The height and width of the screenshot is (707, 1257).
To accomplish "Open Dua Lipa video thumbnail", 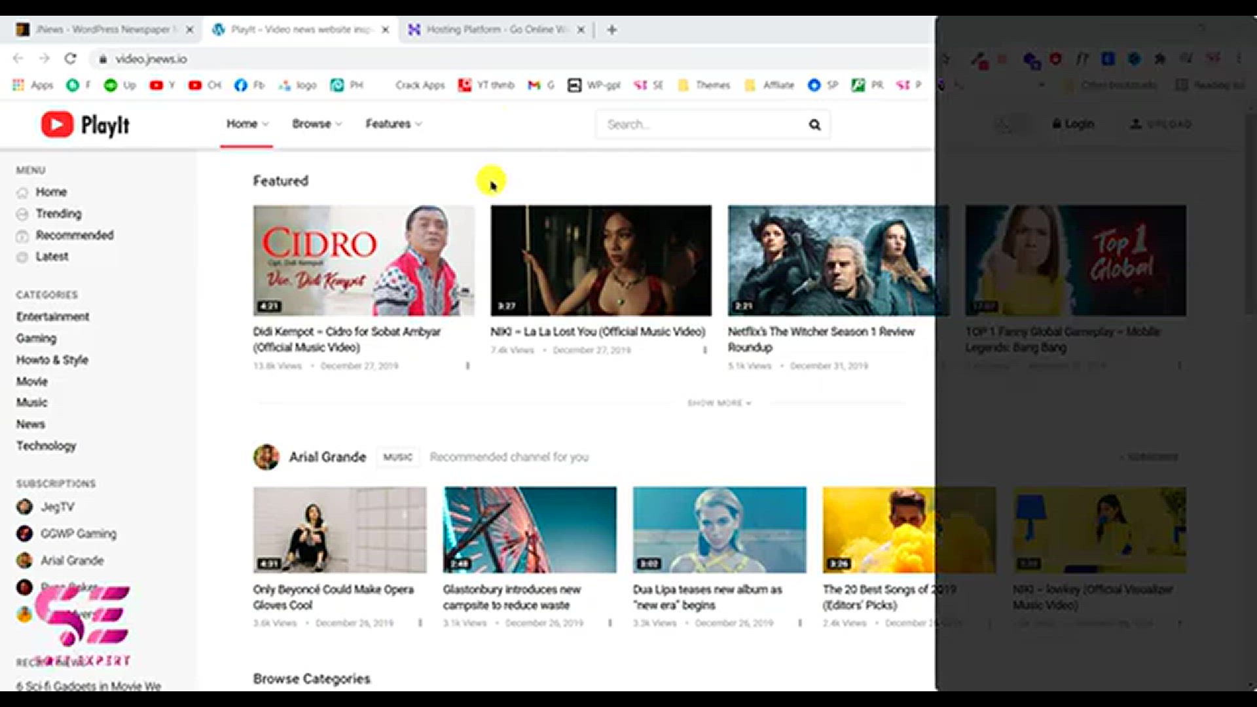I will pos(720,530).
